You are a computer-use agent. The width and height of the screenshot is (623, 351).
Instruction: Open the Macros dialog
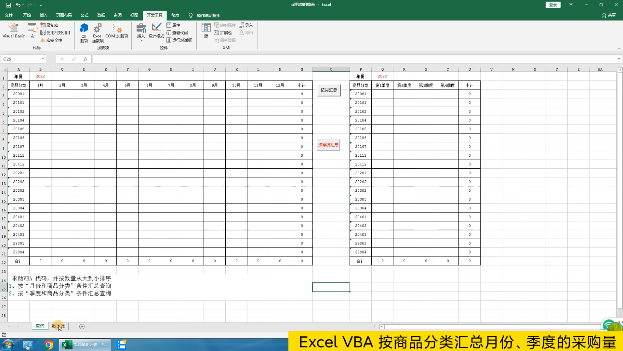tap(32, 31)
